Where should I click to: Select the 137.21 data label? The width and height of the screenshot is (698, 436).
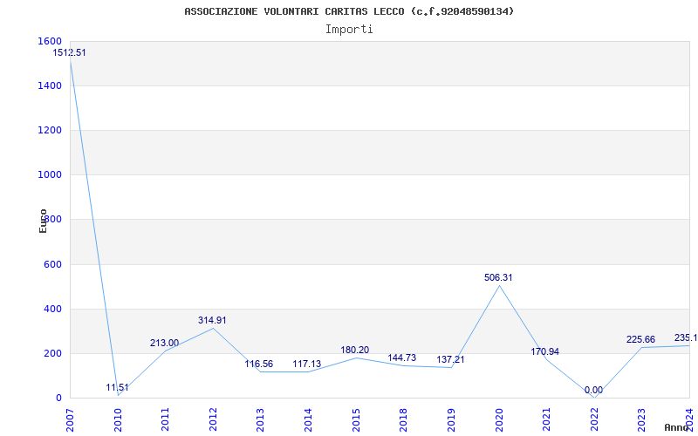(450, 359)
